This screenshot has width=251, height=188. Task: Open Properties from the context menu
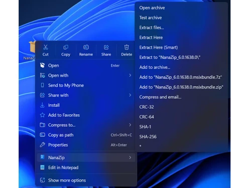click(x=86, y=145)
